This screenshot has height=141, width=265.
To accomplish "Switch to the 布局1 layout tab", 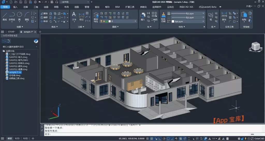I will (x=18, y=139).
